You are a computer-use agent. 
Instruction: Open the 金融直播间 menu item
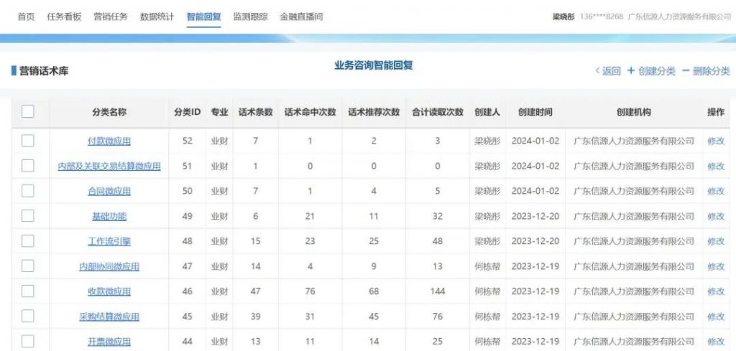coord(301,17)
